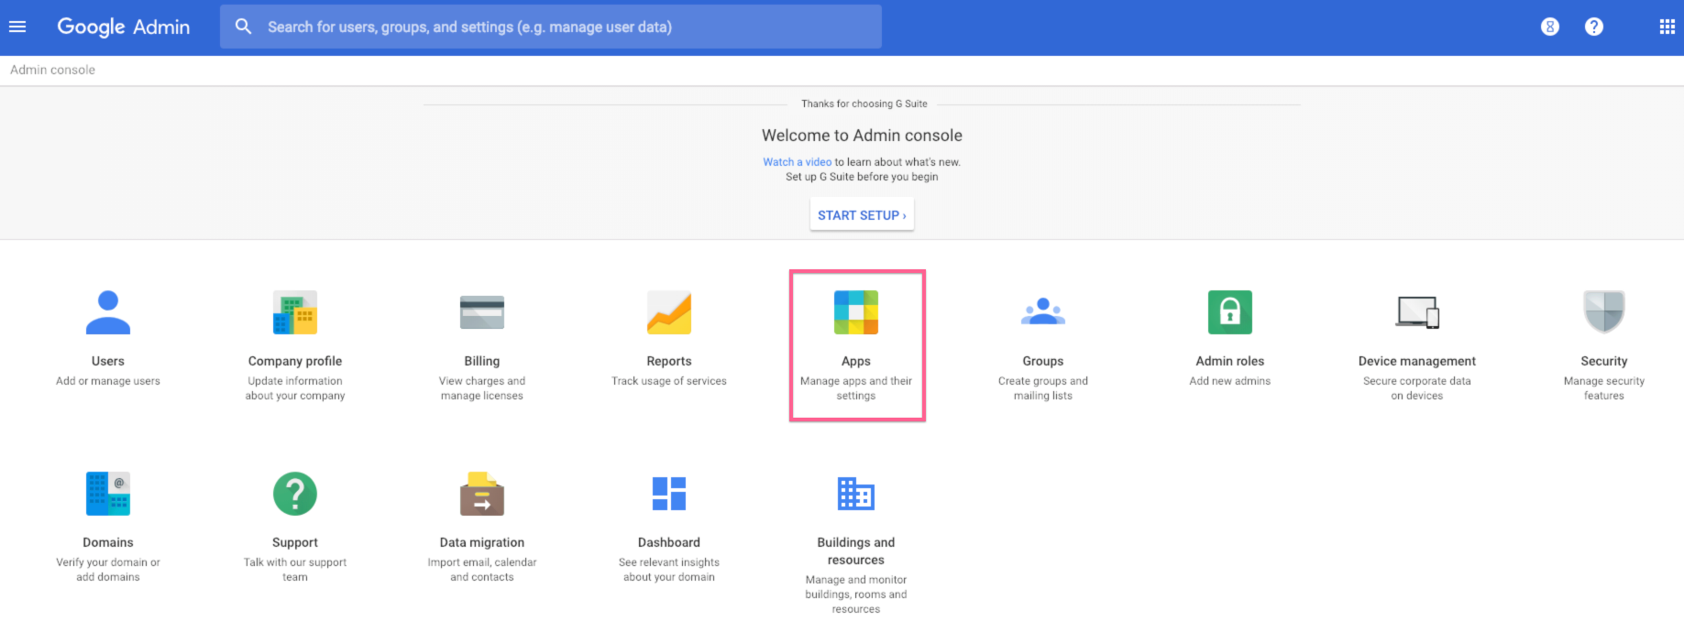Open the Buildings and resources icon
The width and height of the screenshot is (1684, 632).
pyautogui.click(x=856, y=494)
